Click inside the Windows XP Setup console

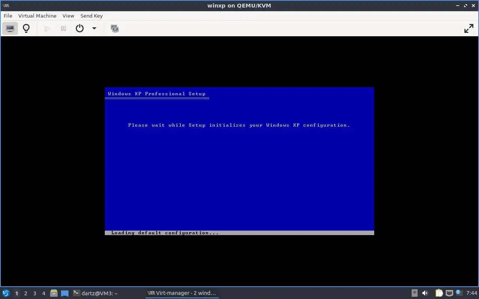pos(239,161)
